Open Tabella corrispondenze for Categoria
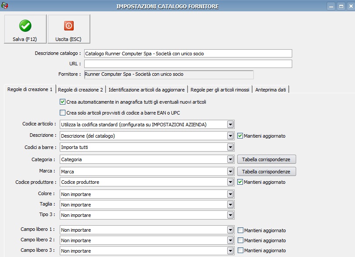Image resolution: width=355 pixels, height=257 pixels. pyautogui.click(x=266, y=159)
